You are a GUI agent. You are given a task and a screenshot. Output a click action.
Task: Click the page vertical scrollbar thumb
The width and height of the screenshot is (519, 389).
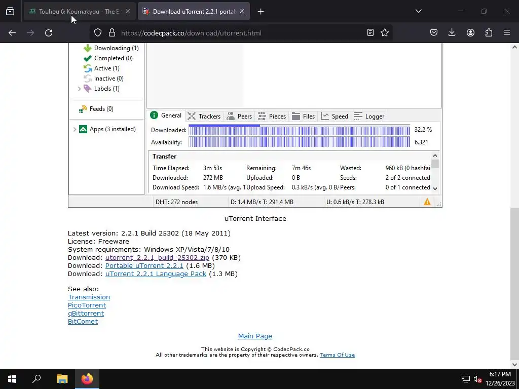514,285
